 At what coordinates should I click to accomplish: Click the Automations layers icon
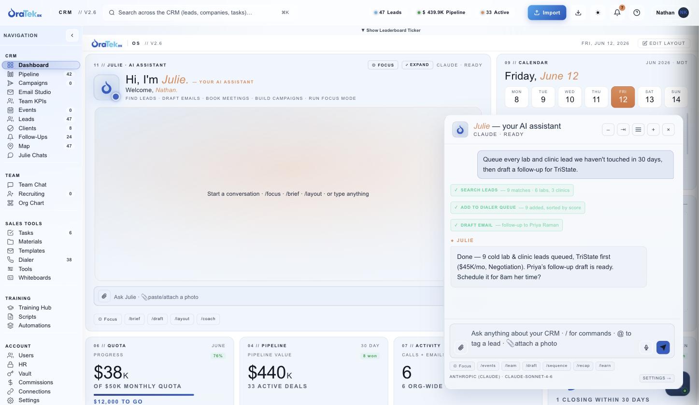(x=10, y=325)
